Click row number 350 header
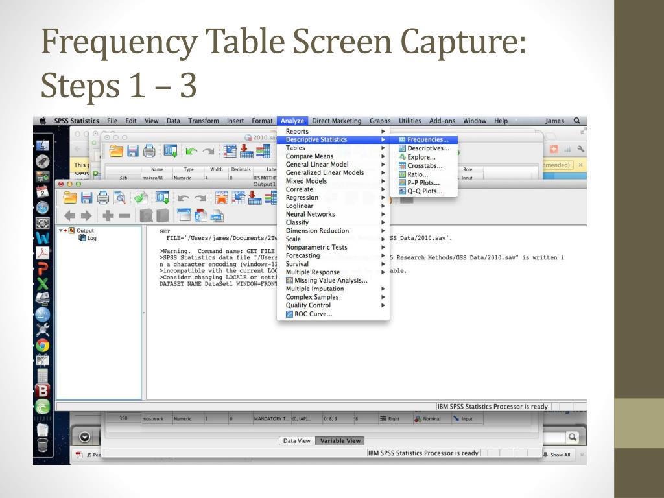The height and width of the screenshot is (498, 664). coord(123,418)
